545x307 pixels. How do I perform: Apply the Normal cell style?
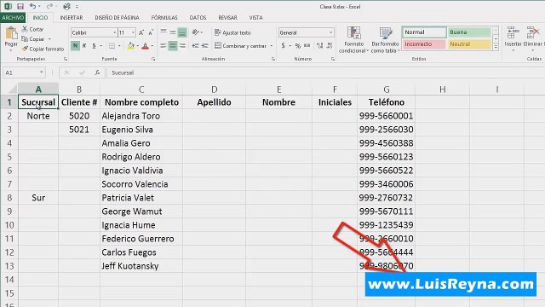pyautogui.click(x=424, y=32)
